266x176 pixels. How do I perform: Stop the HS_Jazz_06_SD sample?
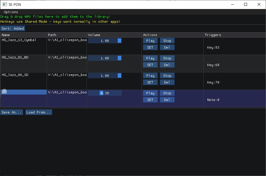(167, 76)
